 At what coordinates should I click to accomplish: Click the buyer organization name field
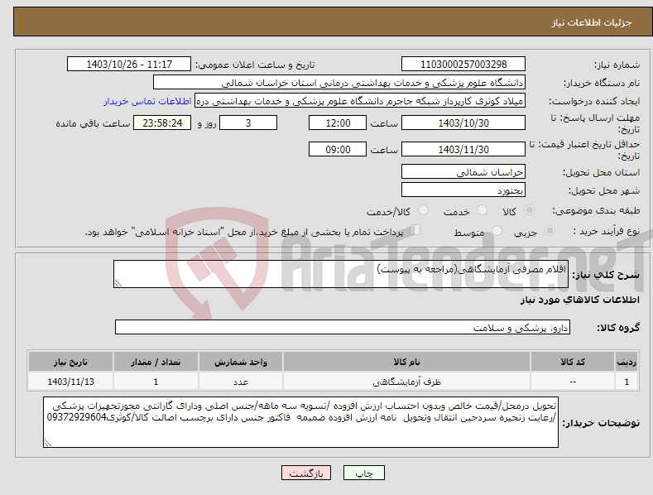click(x=339, y=82)
